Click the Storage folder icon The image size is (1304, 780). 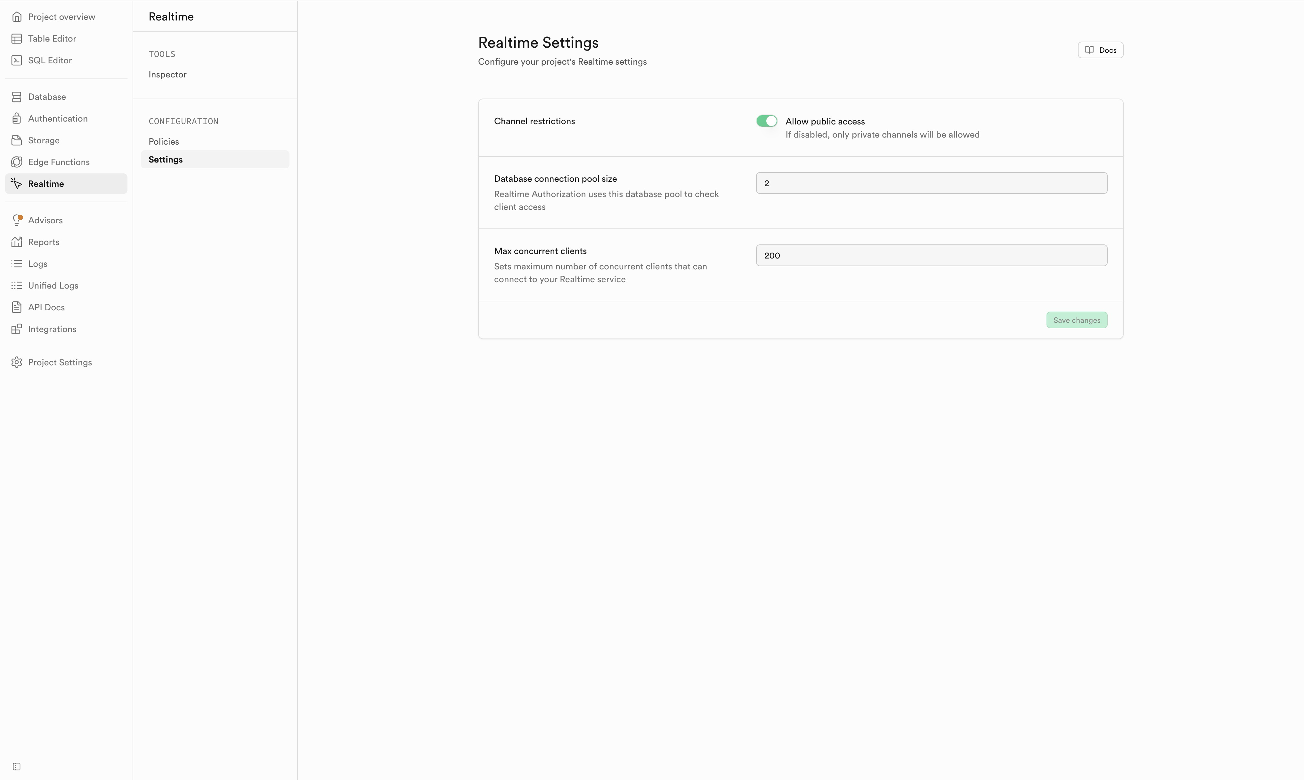point(17,140)
